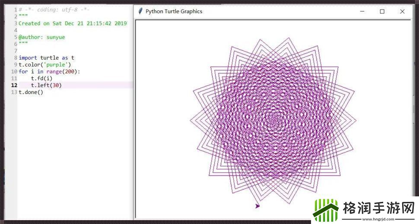Place cursor on the t.fd(i) call
Screen dimensions: 419x224
41,78
